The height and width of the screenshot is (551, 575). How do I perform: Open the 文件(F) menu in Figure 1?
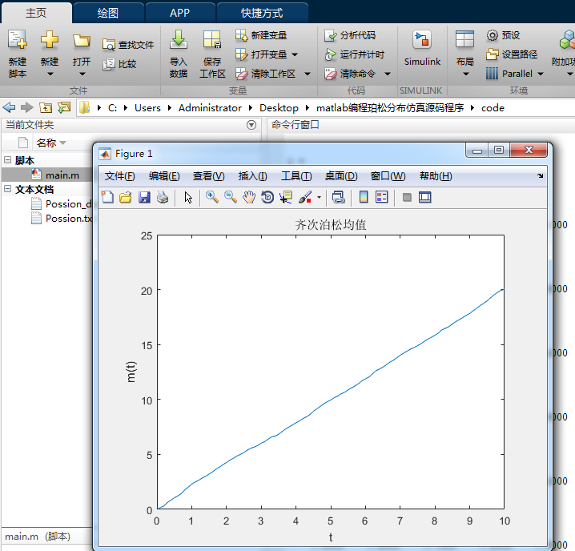click(119, 176)
